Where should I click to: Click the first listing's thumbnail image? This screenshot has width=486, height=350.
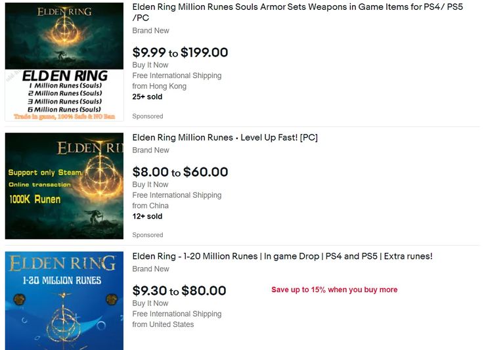(64, 62)
